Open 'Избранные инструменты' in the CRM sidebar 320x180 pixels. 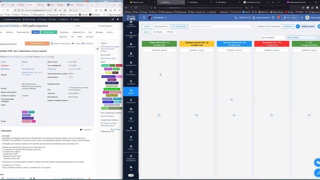tap(131, 158)
